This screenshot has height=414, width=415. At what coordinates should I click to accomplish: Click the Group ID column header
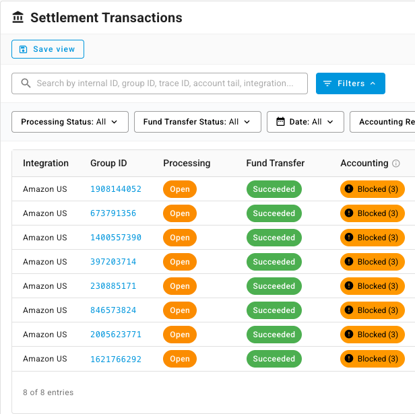point(108,163)
